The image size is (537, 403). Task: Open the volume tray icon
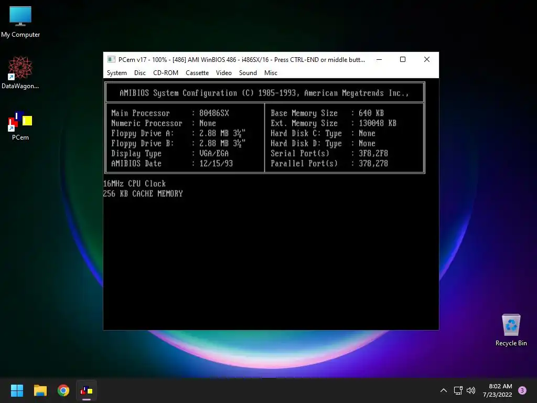pyautogui.click(x=471, y=390)
